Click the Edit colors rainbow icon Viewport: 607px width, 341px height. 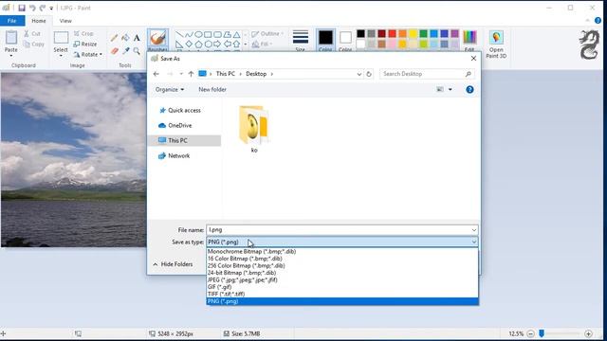click(x=469, y=37)
